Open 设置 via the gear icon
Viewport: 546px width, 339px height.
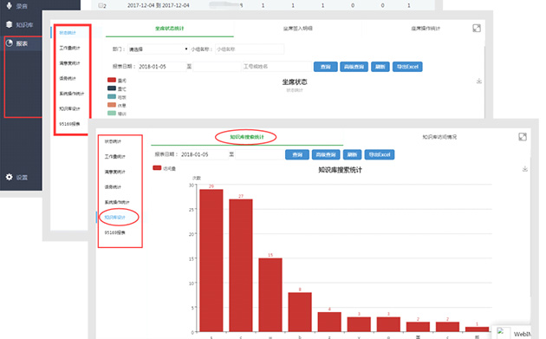tap(9, 177)
